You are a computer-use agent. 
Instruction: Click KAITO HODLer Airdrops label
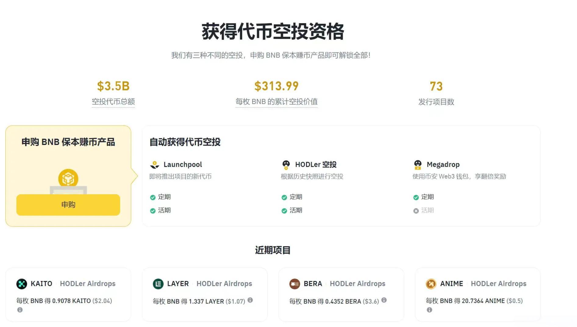click(87, 284)
